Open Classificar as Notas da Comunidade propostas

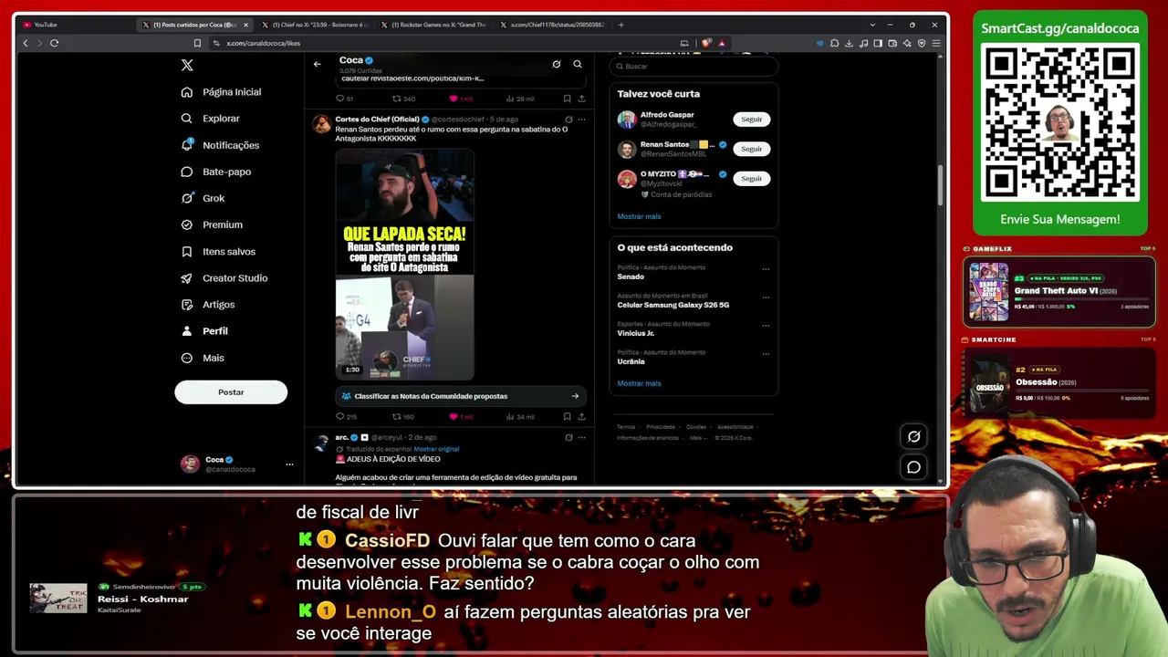(461, 396)
